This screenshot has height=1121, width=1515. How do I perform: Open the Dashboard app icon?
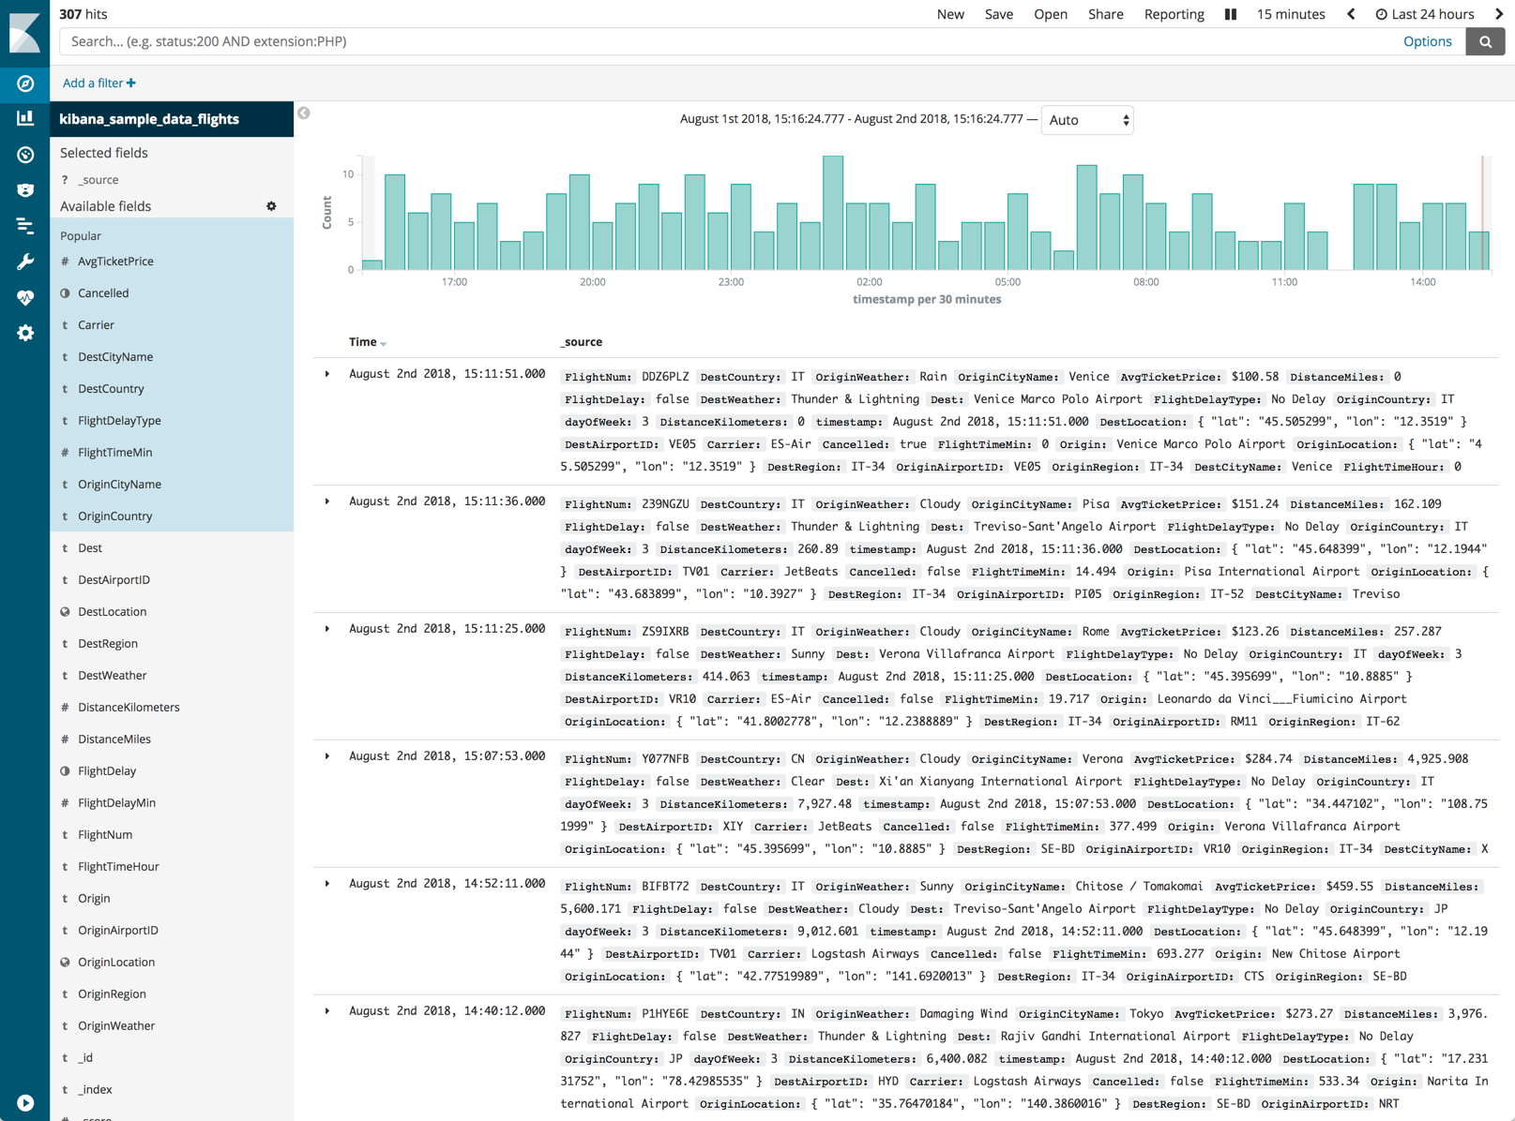(25, 154)
